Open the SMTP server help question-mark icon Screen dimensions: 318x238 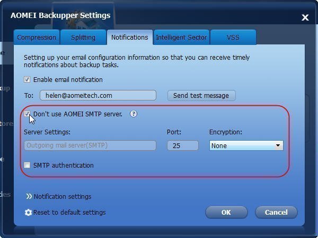click(x=134, y=114)
